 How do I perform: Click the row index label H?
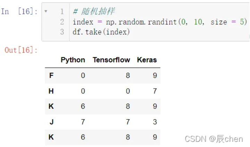pos(51,91)
